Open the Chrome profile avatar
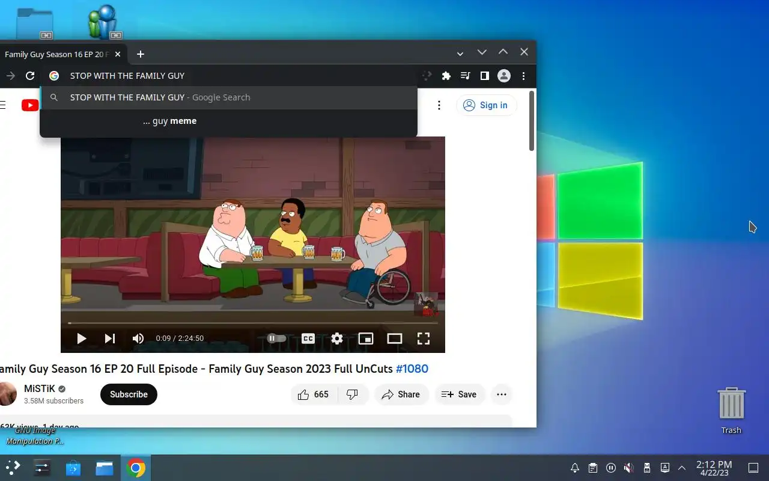 504,76
